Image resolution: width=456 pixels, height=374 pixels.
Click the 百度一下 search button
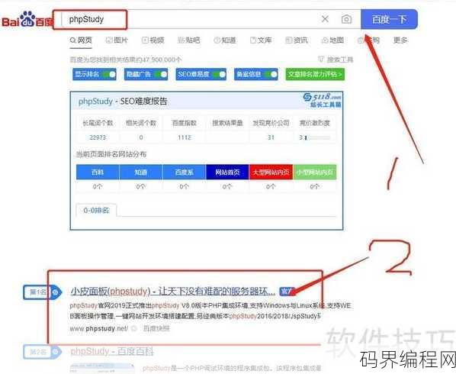click(389, 19)
